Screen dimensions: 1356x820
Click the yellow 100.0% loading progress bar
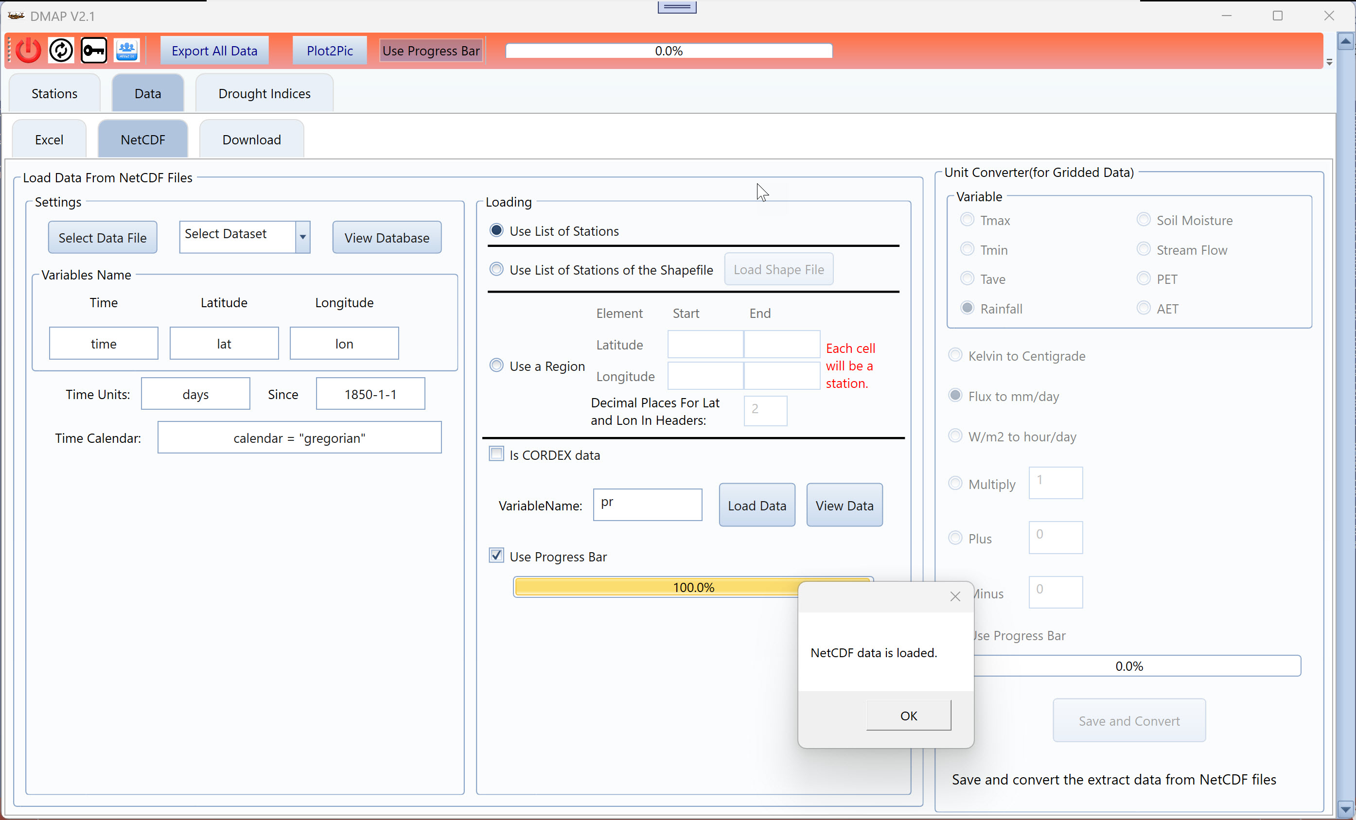[x=693, y=587]
